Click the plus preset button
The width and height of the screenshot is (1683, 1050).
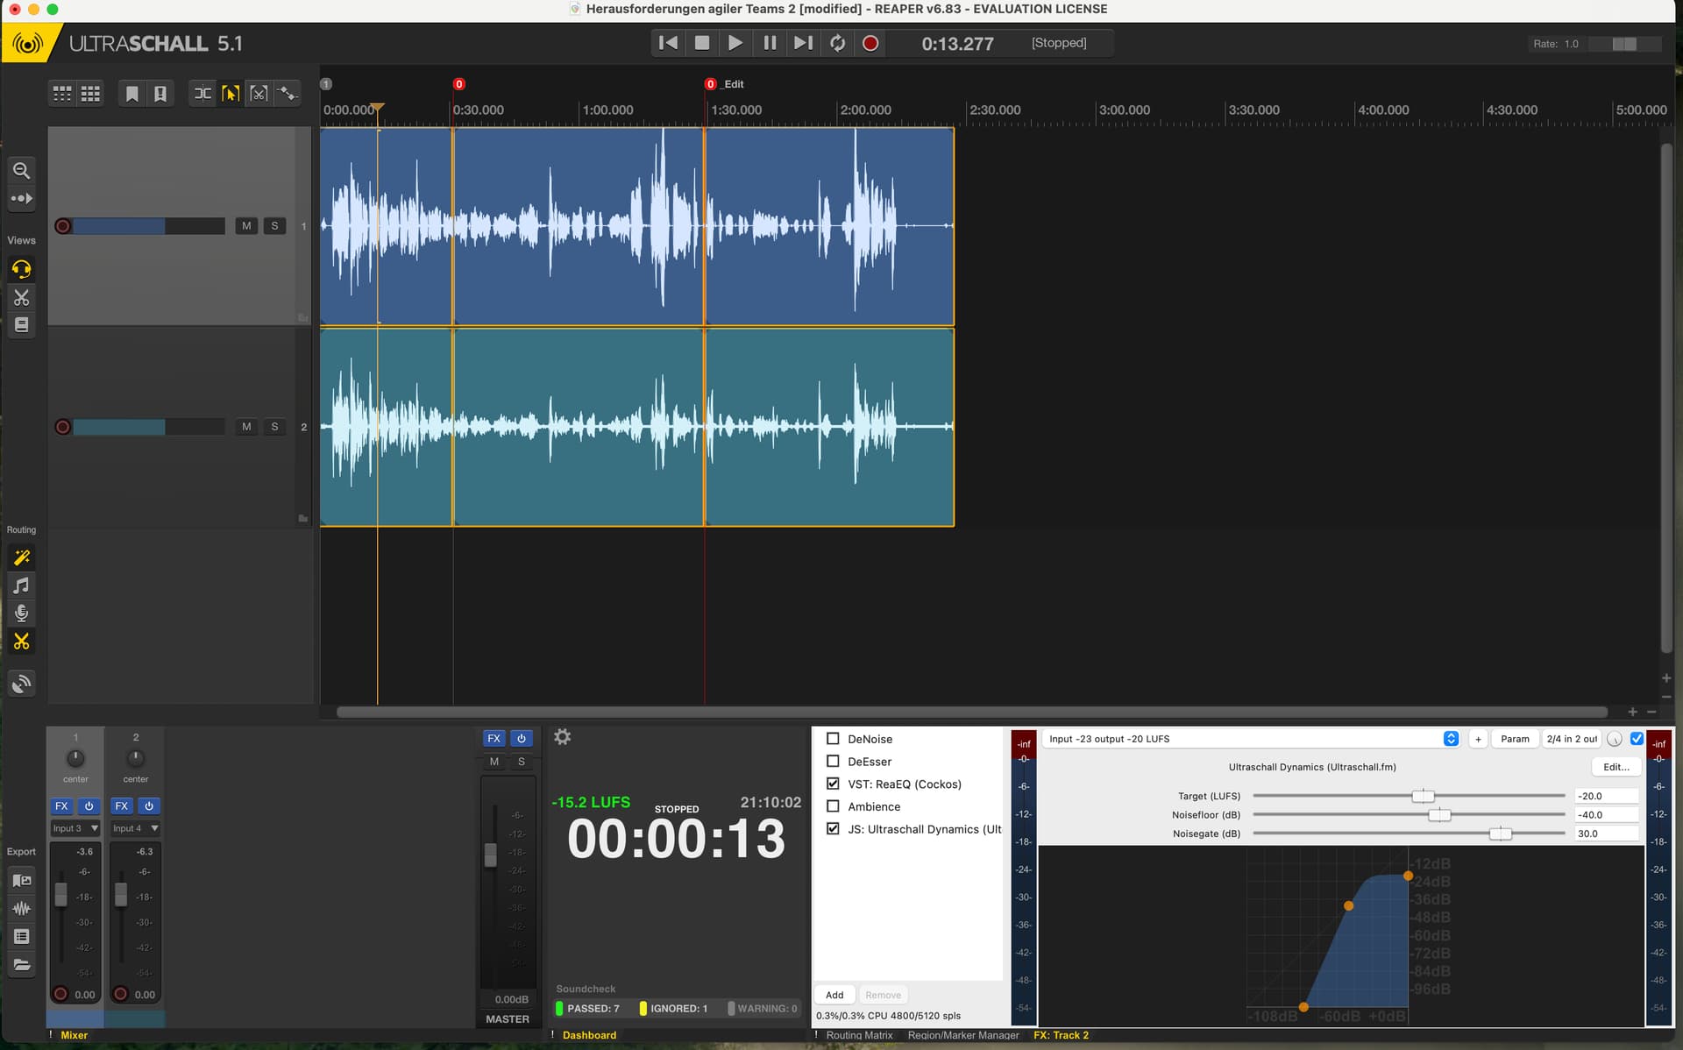coord(1478,739)
